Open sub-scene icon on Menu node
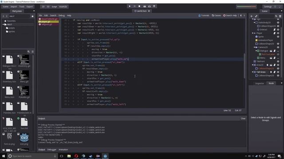The height and width of the screenshot is (159, 284). pos(271,58)
